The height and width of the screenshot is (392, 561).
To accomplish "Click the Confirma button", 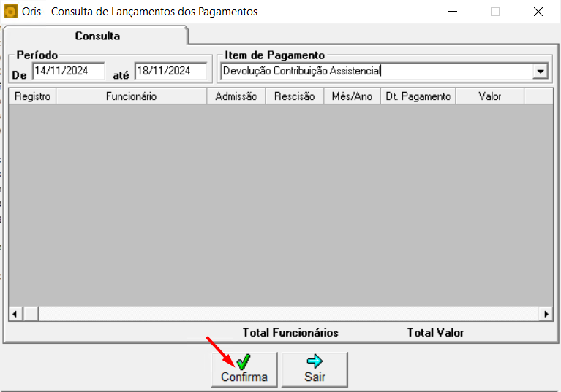I will point(244,369).
